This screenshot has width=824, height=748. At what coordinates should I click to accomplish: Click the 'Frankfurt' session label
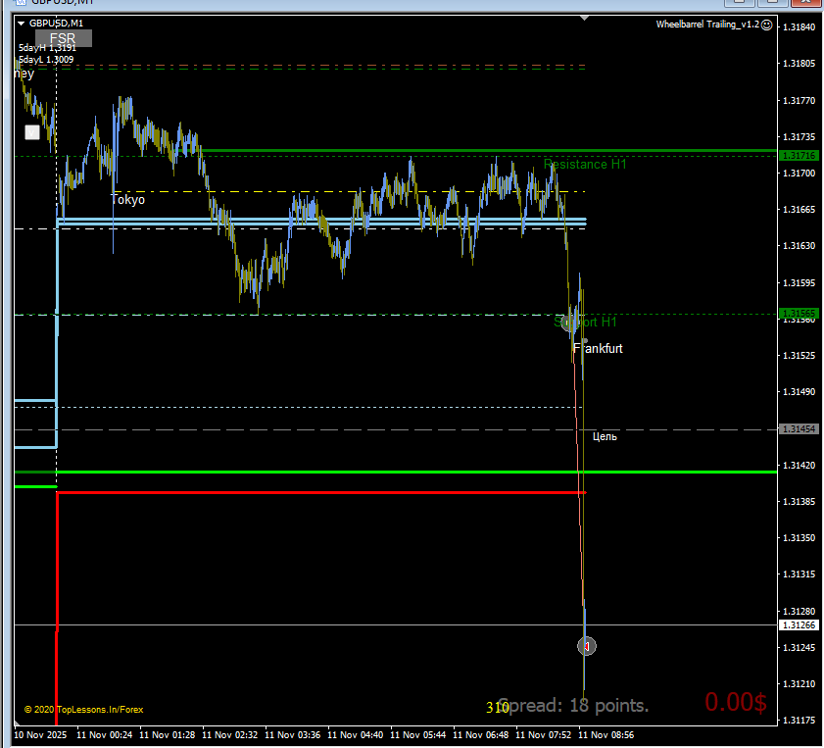[598, 348]
